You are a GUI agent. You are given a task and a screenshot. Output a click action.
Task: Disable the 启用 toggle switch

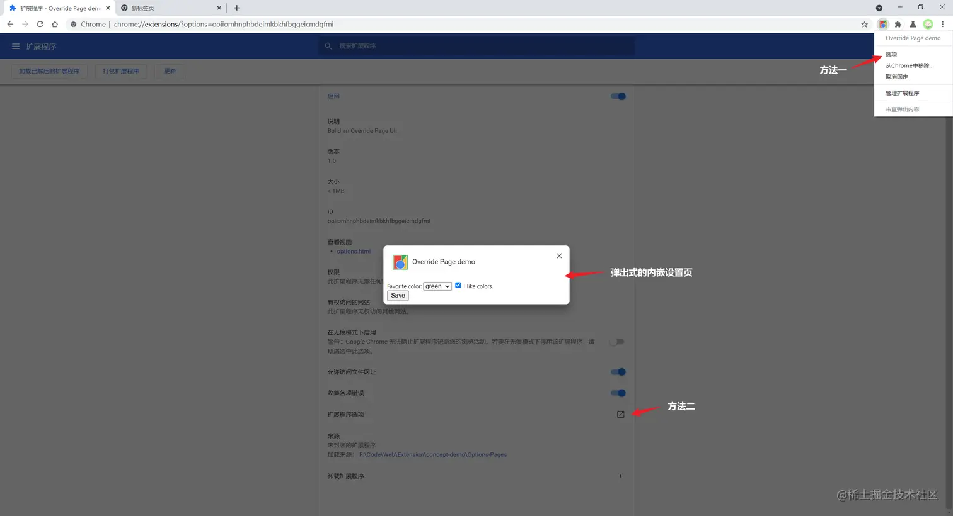click(618, 96)
